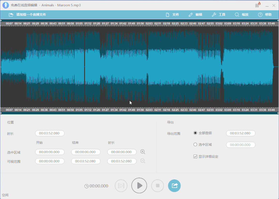This screenshot has width=279, height=199.
Task: Click the 导出 section label
Action: (x=170, y=122)
